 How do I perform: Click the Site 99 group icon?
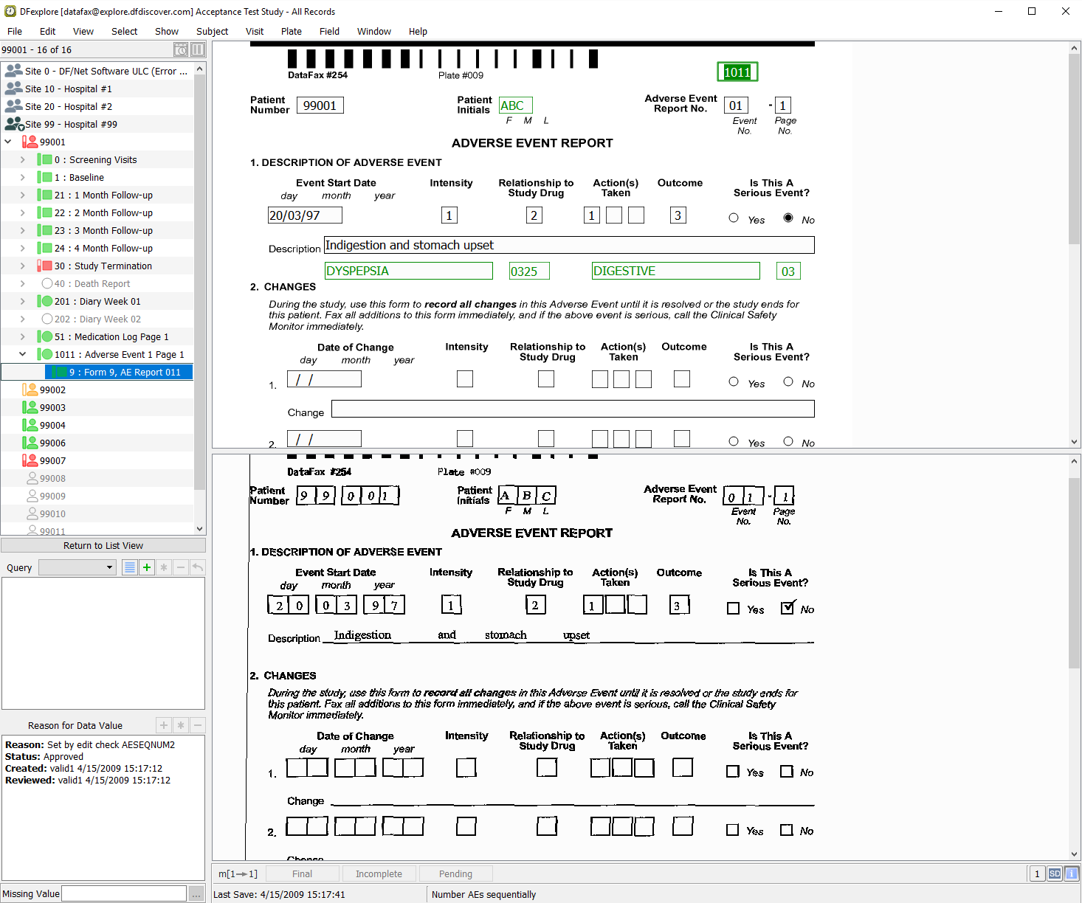14,124
